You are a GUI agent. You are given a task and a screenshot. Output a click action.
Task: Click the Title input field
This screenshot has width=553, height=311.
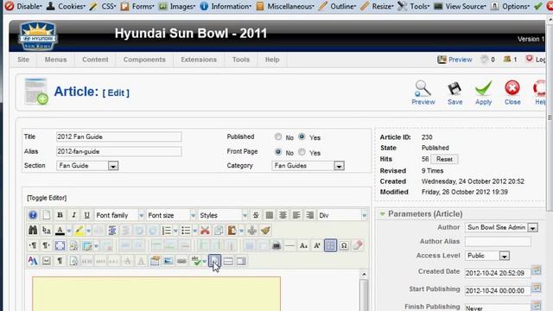[119, 136]
